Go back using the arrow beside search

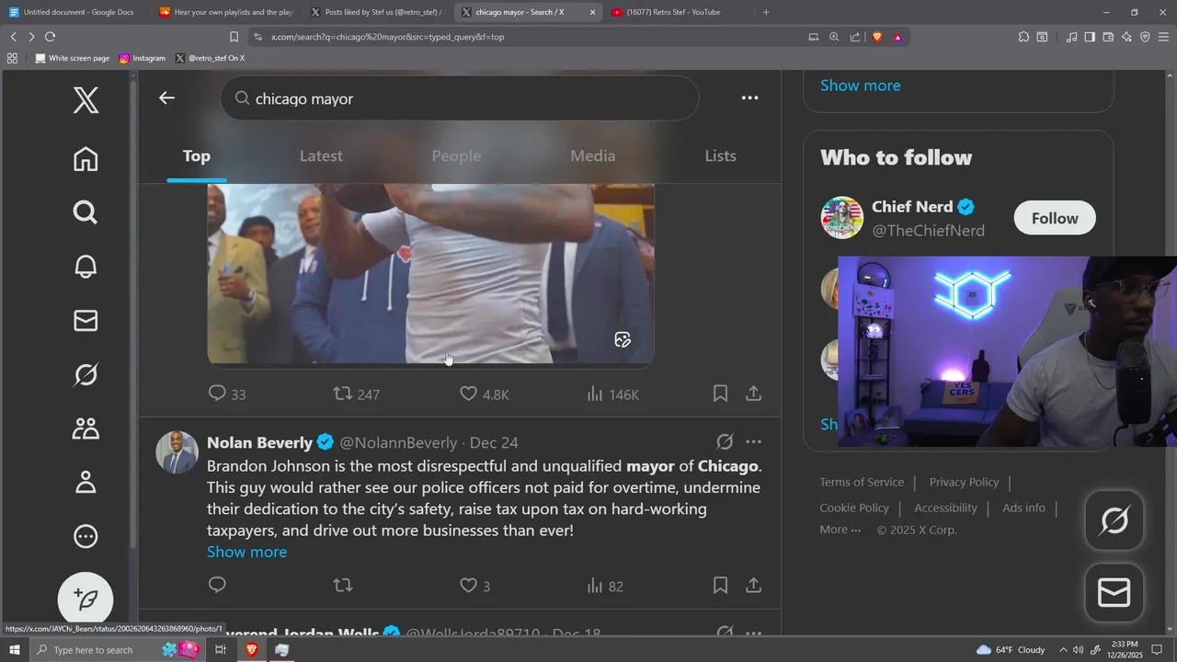pos(166,97)
